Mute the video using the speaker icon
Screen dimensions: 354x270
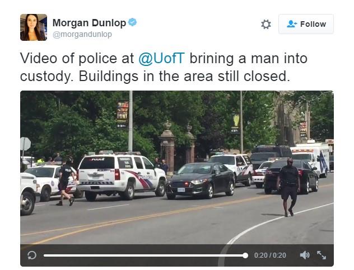[x=305, y=255]
